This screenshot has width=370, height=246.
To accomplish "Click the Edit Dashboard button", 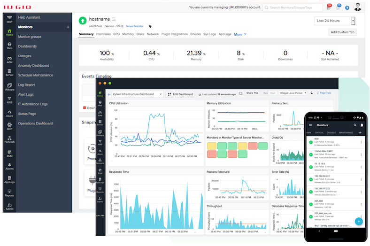I will 180,94.
